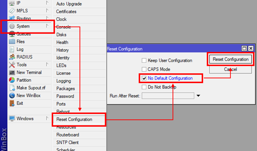This screenshot has height=151, width=257.
Task: Uncheck No Default Configuration checkbox
Action: pos(144,78)
